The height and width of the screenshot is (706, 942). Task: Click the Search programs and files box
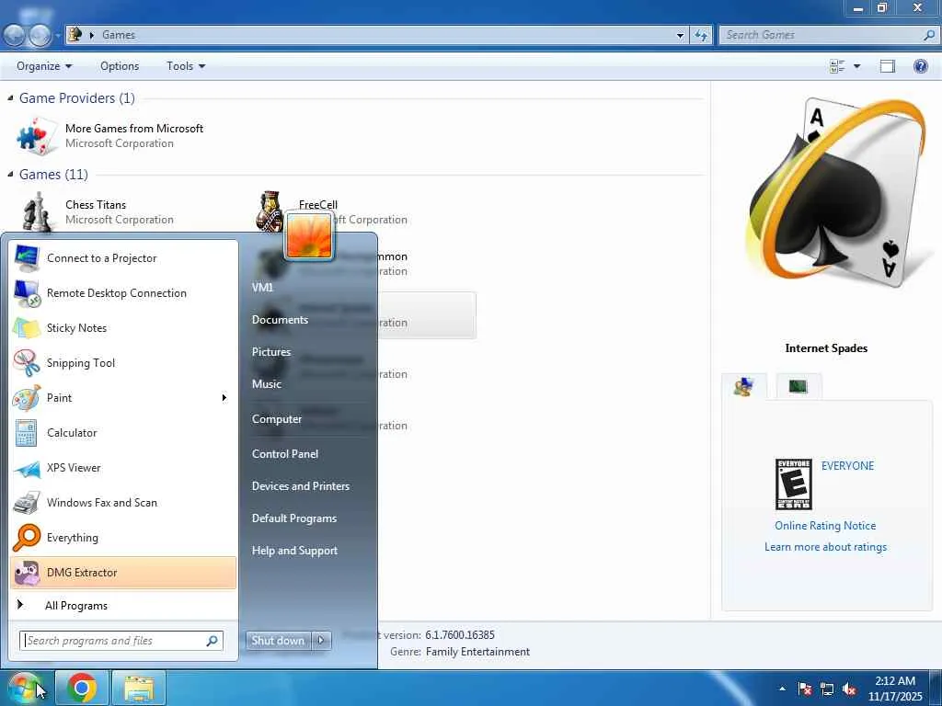tap(122, 641)
